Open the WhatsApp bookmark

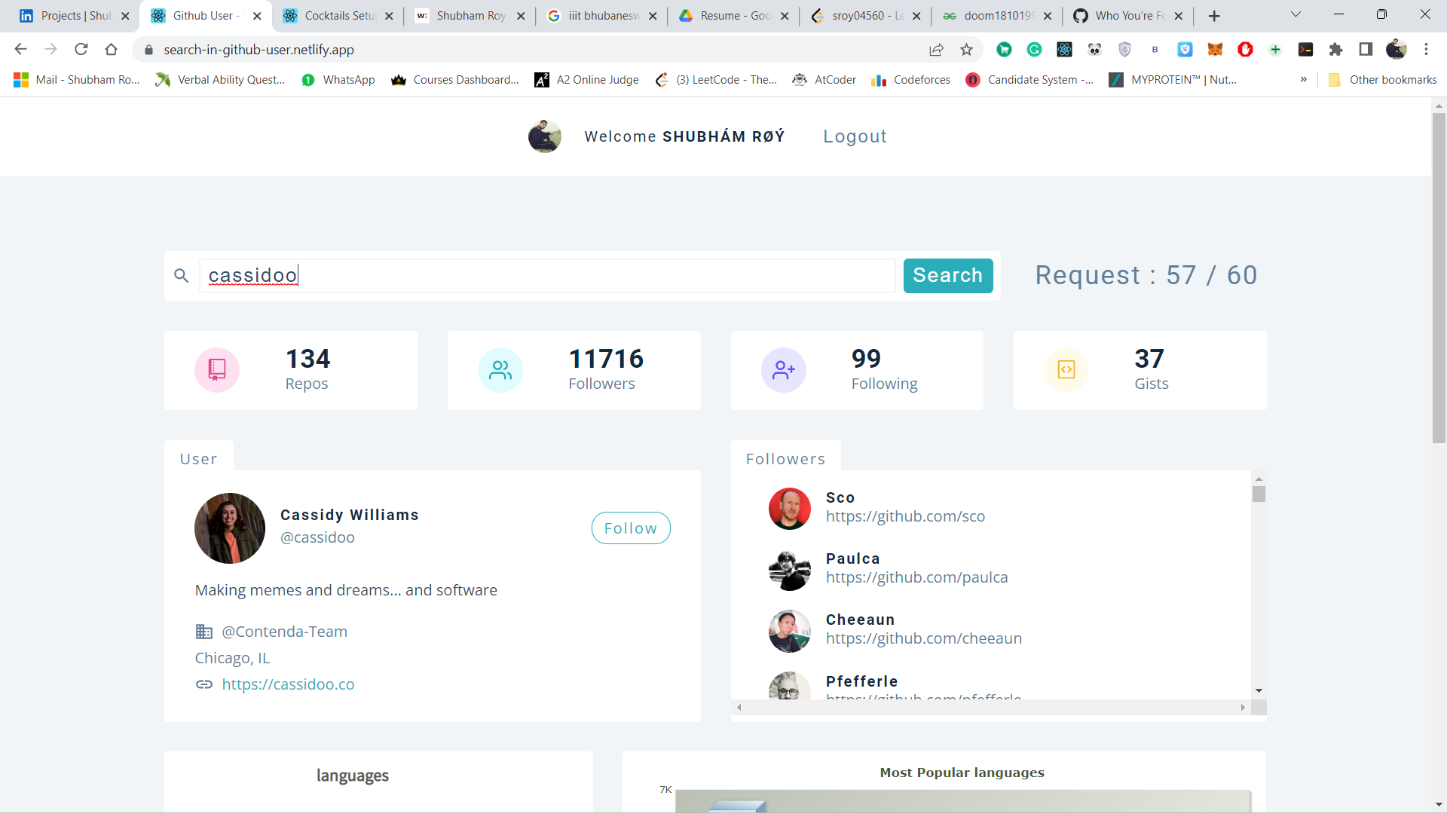tap(338, 80)
